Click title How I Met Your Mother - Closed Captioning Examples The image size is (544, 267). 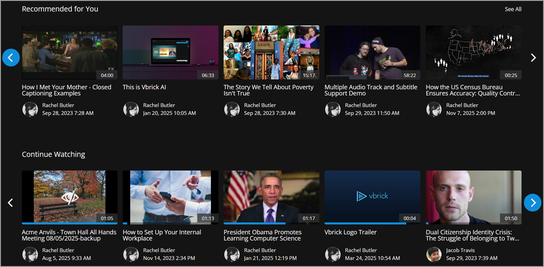(x=66, y=90)
